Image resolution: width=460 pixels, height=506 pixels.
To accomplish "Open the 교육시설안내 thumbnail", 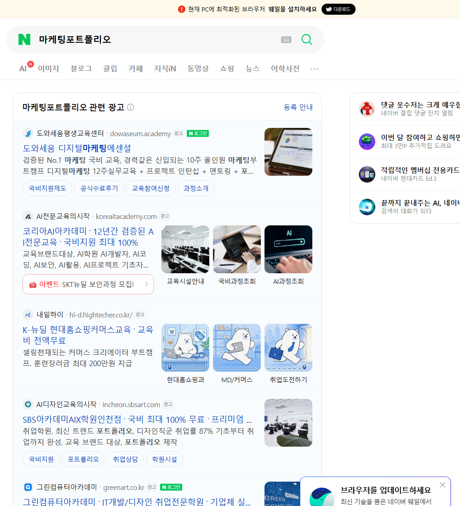I will coord(185,249).
